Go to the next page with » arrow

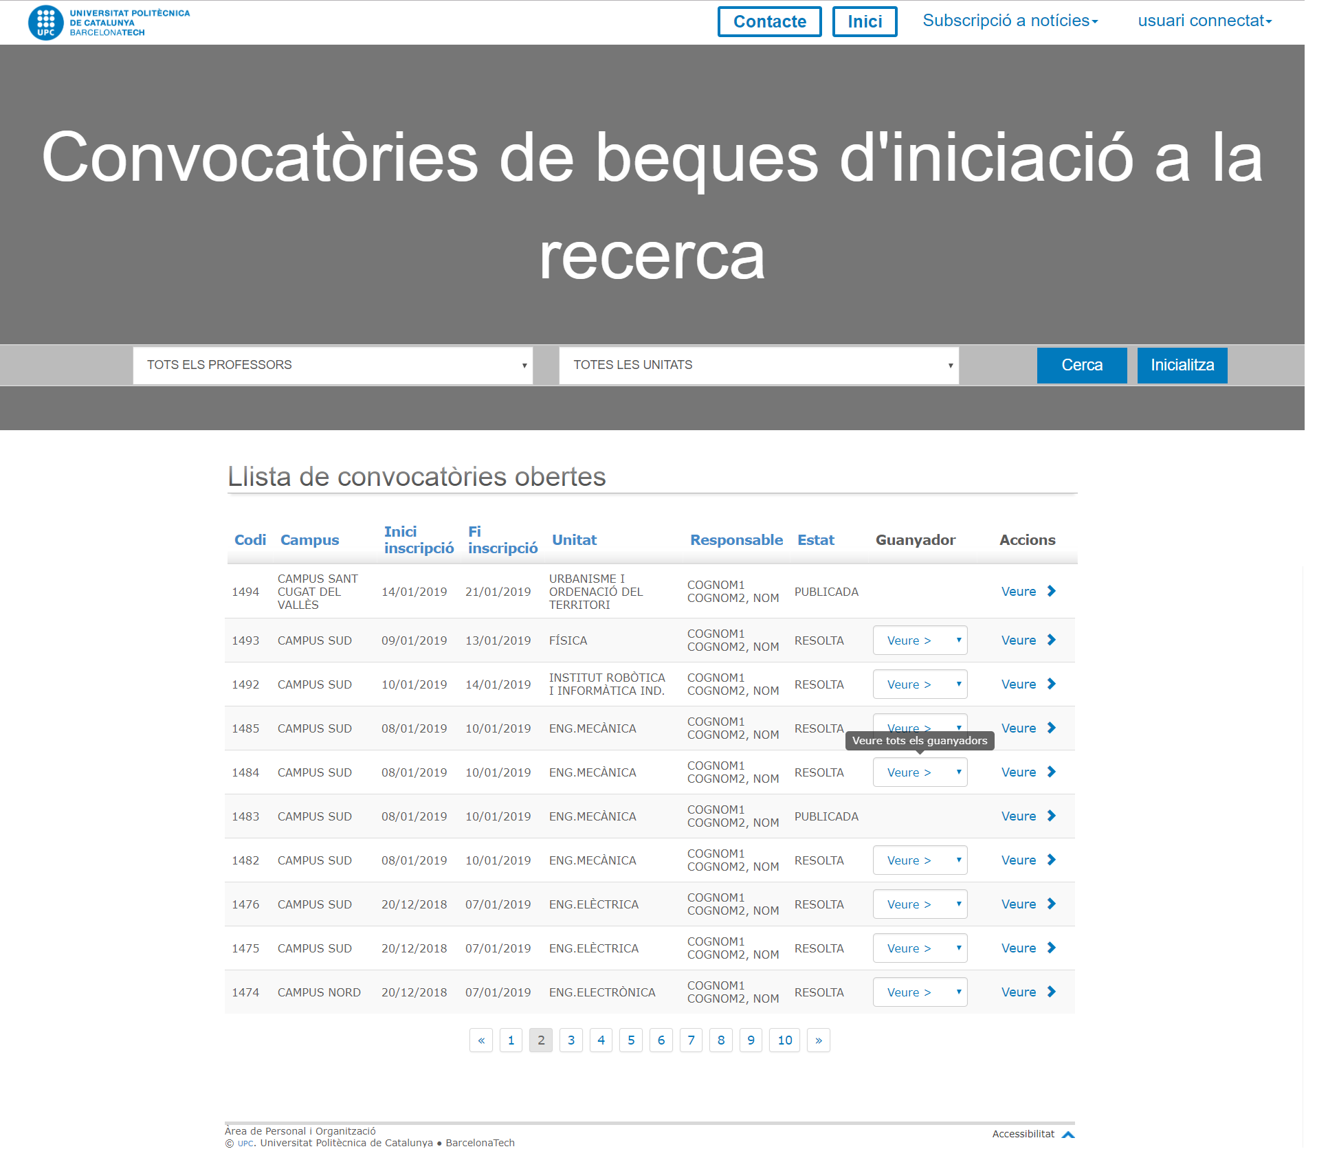click(x=818, y=1040)
